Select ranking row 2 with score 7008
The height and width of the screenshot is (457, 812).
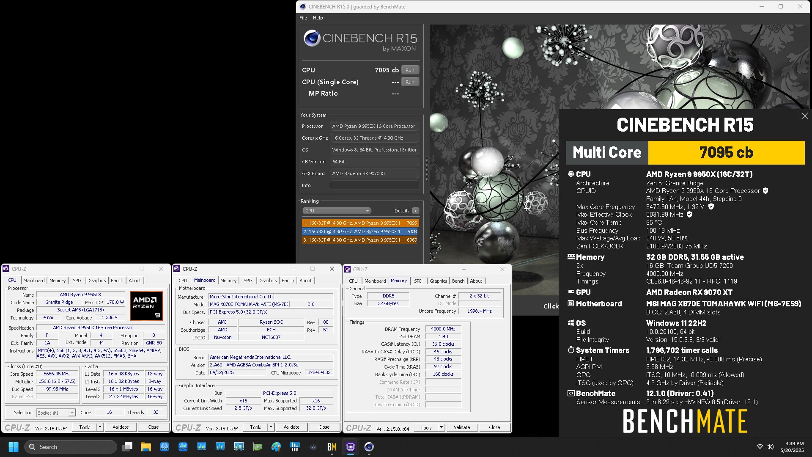click(360, 231)
